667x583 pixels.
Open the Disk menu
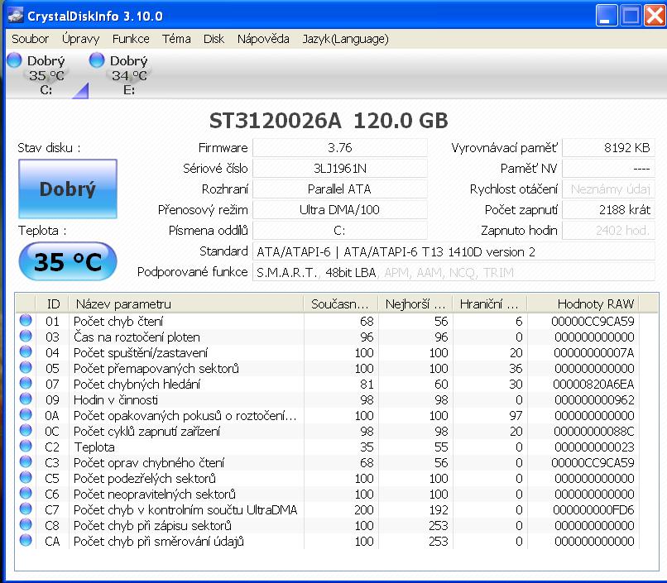pyautogui.click(x=214, y=39)
